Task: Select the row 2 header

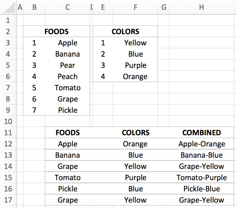Action: [x=8, y=32]
